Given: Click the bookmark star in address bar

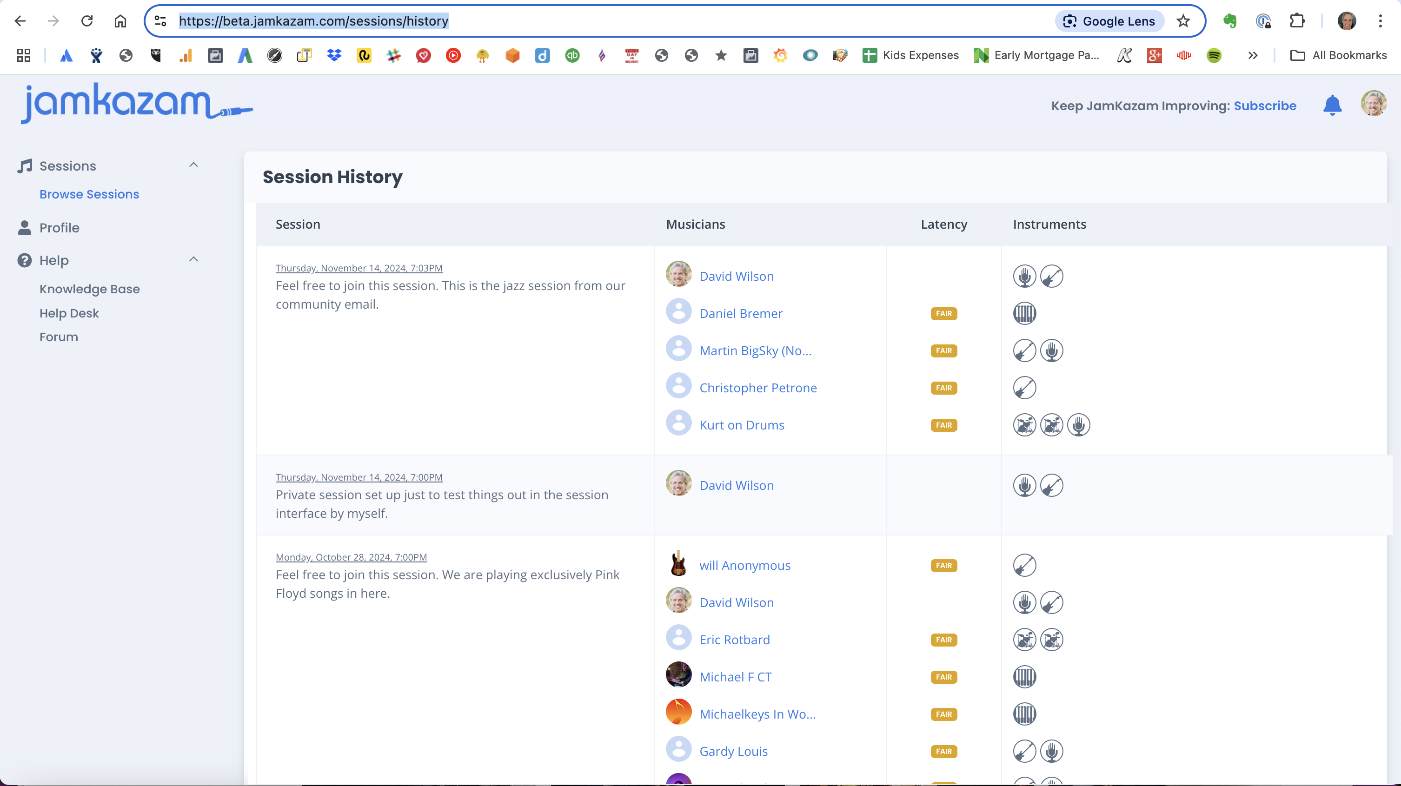Looking at the screenshot, I should (1183, 21).
